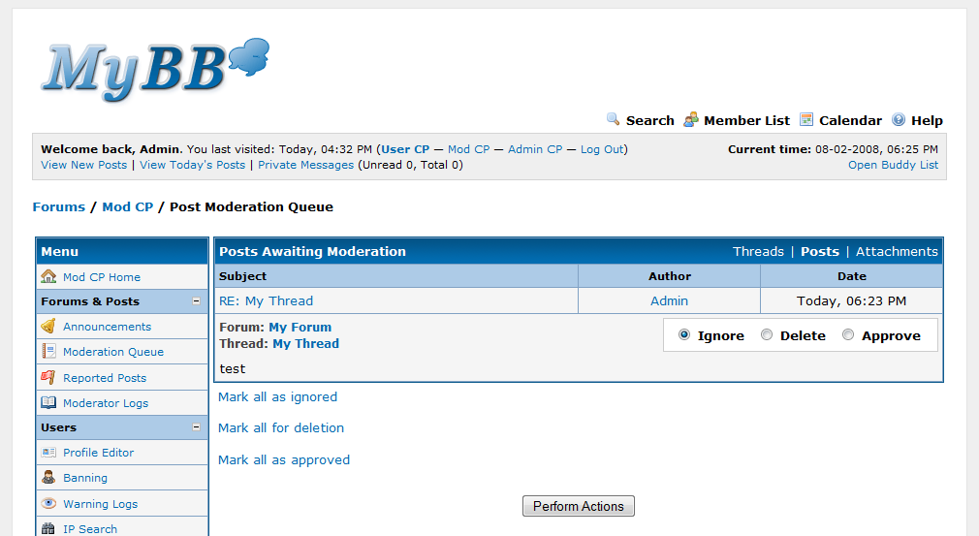Click the Warning Logs eye icon
The height and width of the screenshot is (536, 979).
tap(48, 503)
